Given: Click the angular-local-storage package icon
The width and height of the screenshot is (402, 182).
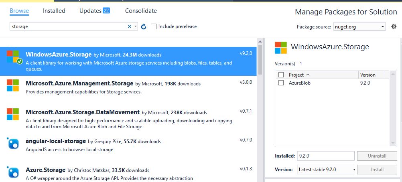Looking at the screenshot, I should (13, 143).
